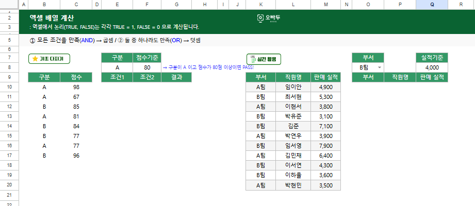Select score cell 98
The width and height of the screenshot is (475, 206).
[76, 87]
